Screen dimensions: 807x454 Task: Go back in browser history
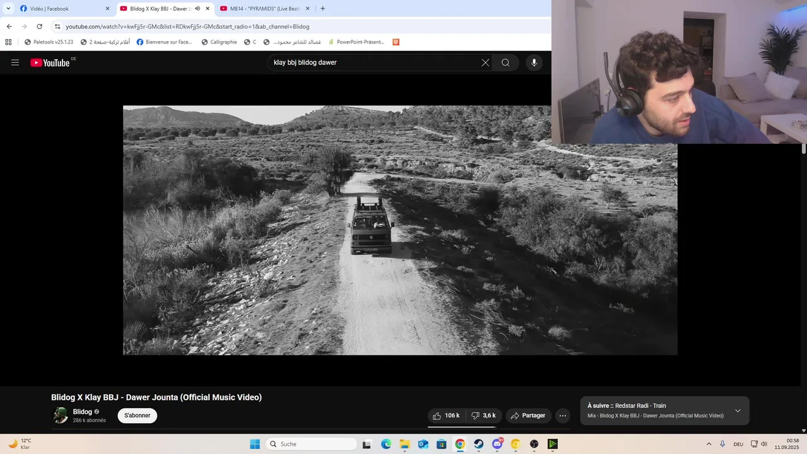[x=9, y=26]
